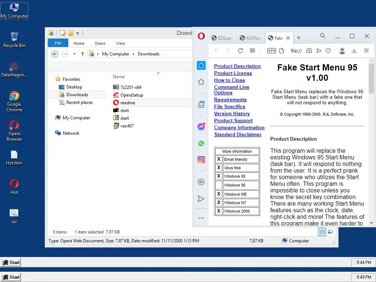Open Quick Access Toolbar customize dropdown
The width and height of the screenshot is (376, 282).
tap(78, 33)
